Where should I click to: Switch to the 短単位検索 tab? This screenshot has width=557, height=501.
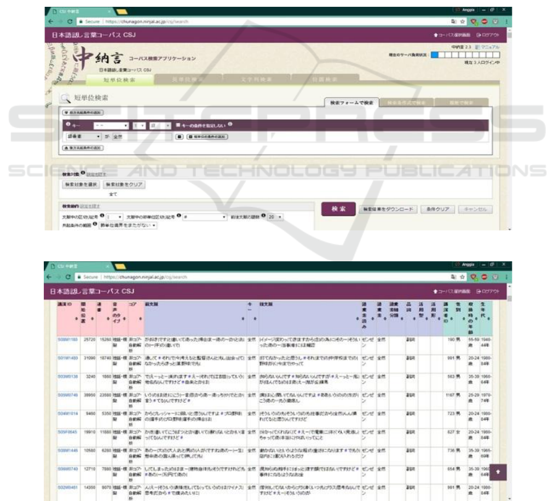(119, 80)
